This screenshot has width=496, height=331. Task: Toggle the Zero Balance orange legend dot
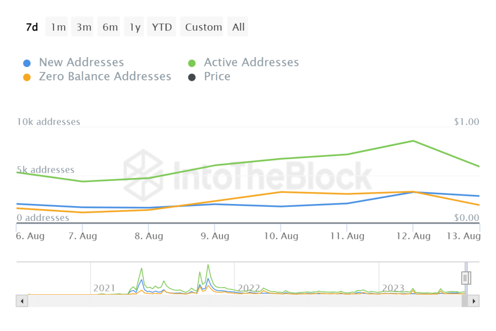click(x=28, y=77)
